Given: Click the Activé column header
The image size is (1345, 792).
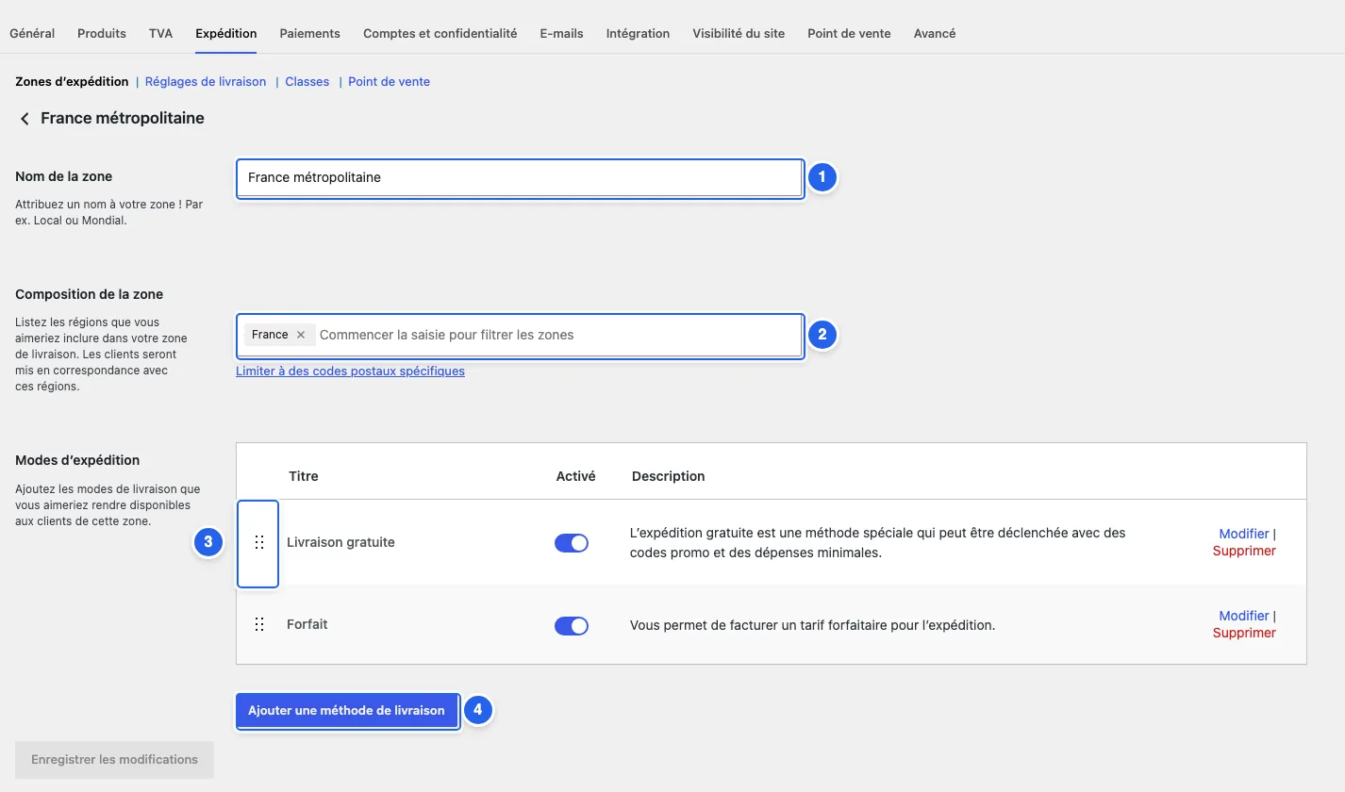Looking at the screenshot, I should click(576, 477).
